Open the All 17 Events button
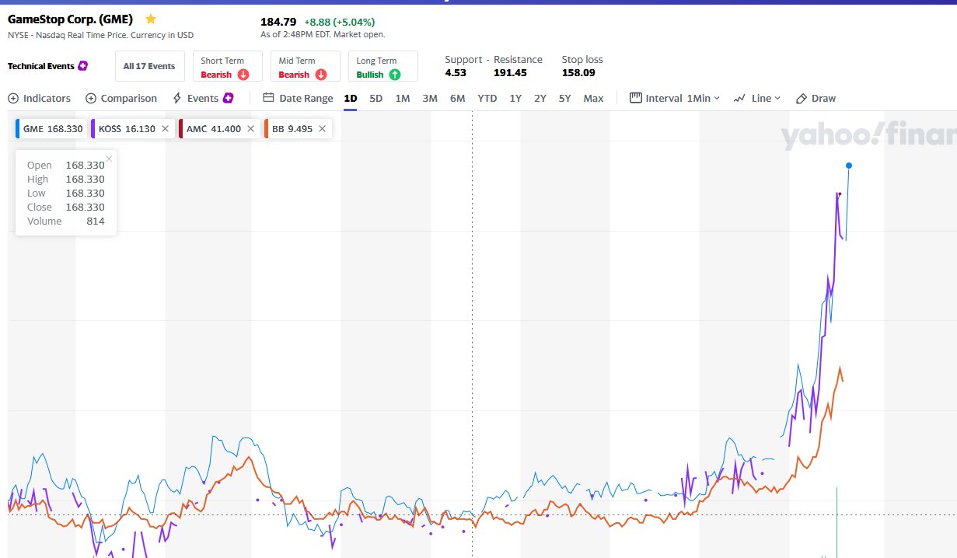This screenshot has width=957, height=558. pos(149,66)
